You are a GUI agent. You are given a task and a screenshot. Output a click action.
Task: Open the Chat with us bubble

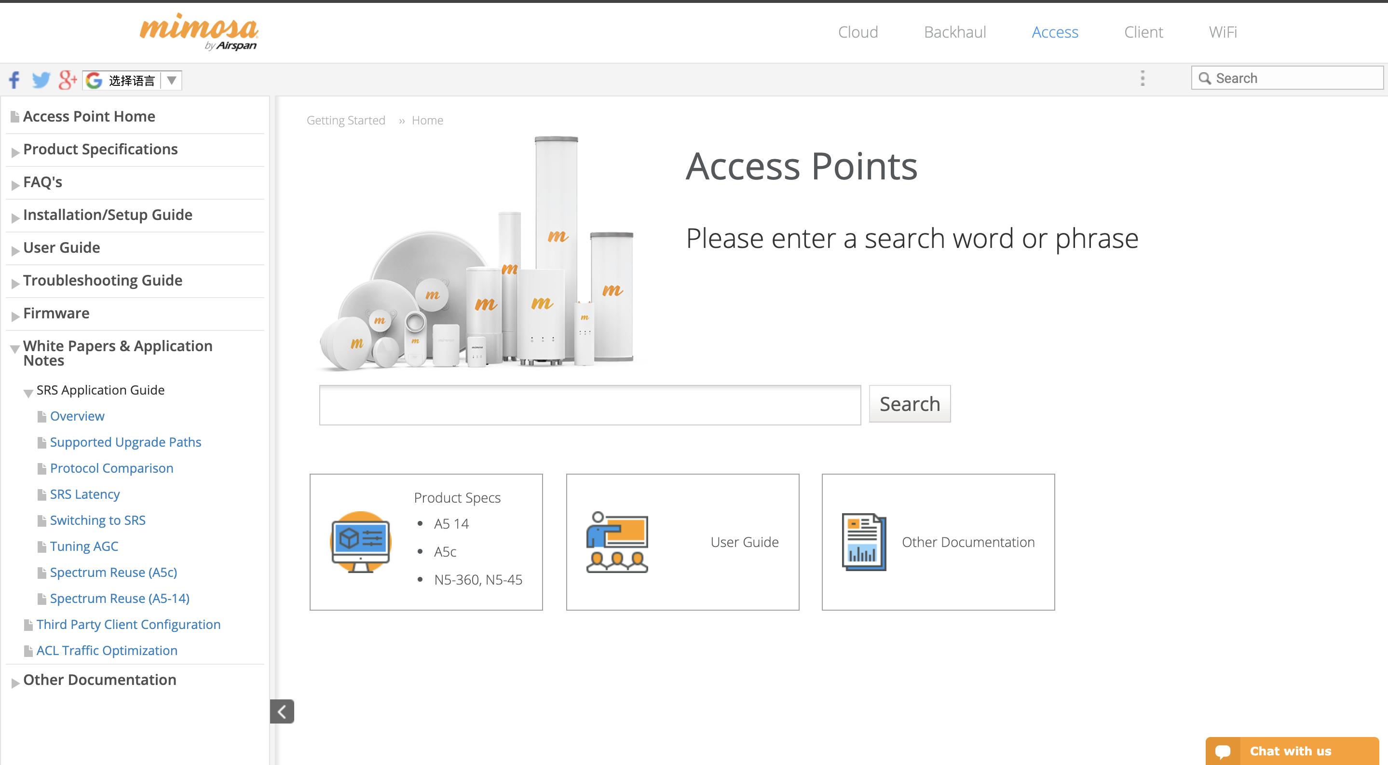tap(1292, 751)
